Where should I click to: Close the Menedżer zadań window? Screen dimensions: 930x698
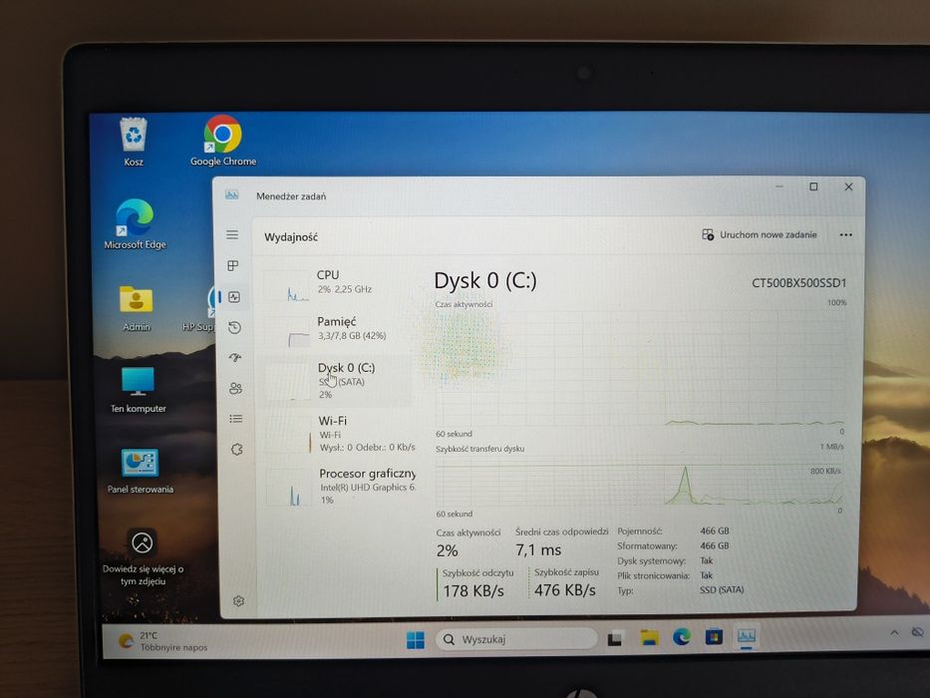(x=848, y=187)
